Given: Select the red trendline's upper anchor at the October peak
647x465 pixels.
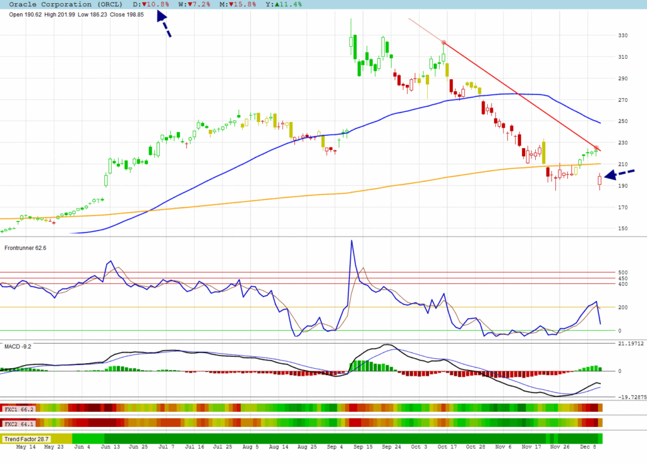Looking at the screenshot, I should click(x=444, y=42).
